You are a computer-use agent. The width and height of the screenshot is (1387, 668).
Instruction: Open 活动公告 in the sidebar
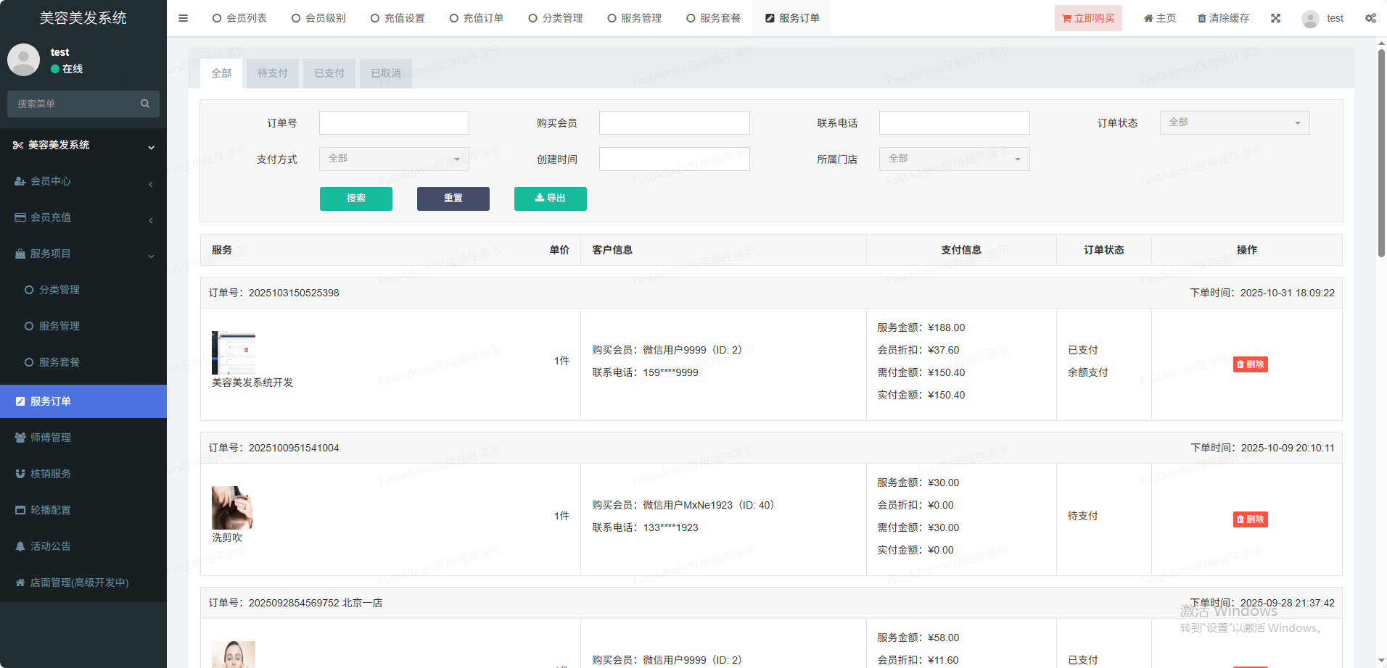pyautogui.click(x=51, y=546)
